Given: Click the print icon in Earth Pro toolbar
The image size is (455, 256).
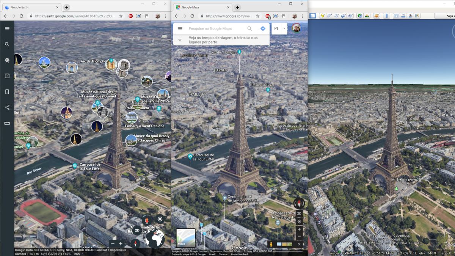Looking at the screenshot, I should 403,16.
